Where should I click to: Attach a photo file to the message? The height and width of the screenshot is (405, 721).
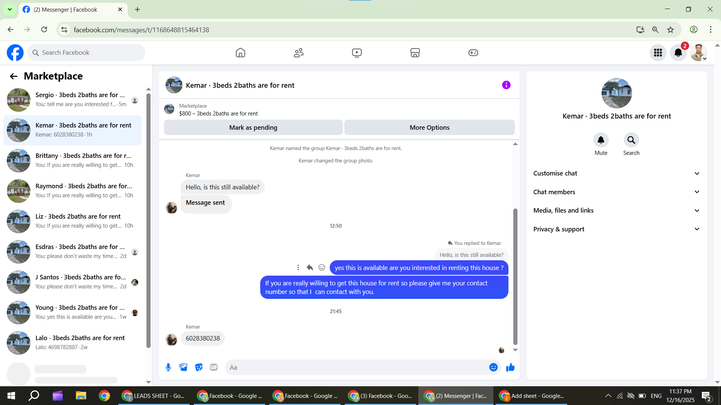pyautogui.click(x=183, y=367)
